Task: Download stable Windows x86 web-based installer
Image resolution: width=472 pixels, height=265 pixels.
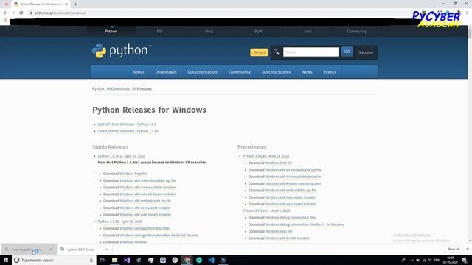Action: (x=145, y=215)
